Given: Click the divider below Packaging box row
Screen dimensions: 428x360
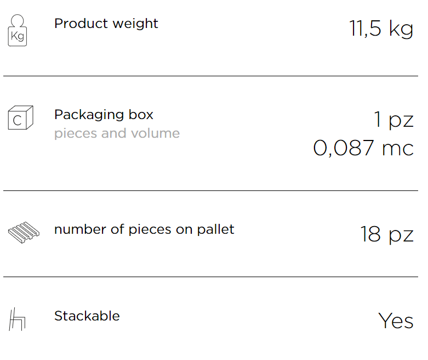Looking at the screenshot, I should coord(211,190).
